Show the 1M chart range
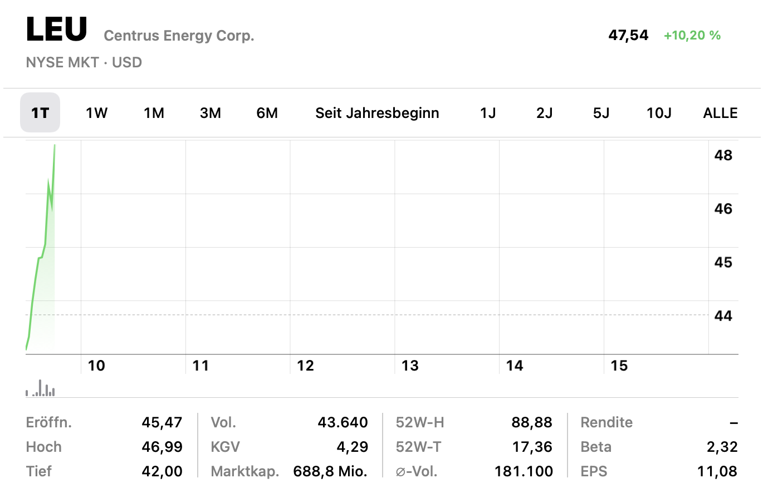 pos(154,113)
